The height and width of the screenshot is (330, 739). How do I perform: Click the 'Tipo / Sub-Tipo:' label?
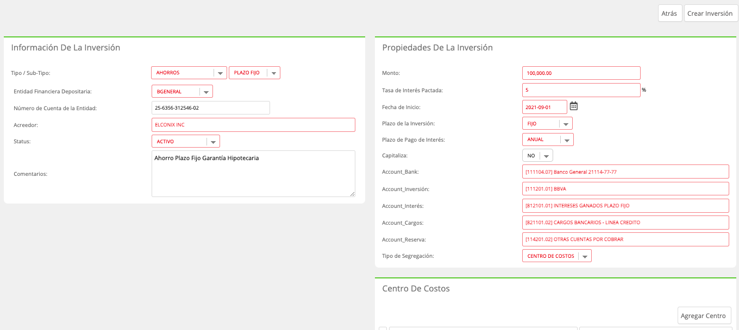point(30,73)
